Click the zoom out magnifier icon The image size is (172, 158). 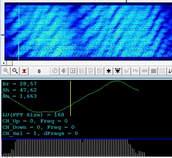click(15, 71)
